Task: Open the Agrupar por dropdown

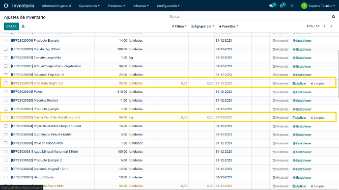Action: coord(202,27)
